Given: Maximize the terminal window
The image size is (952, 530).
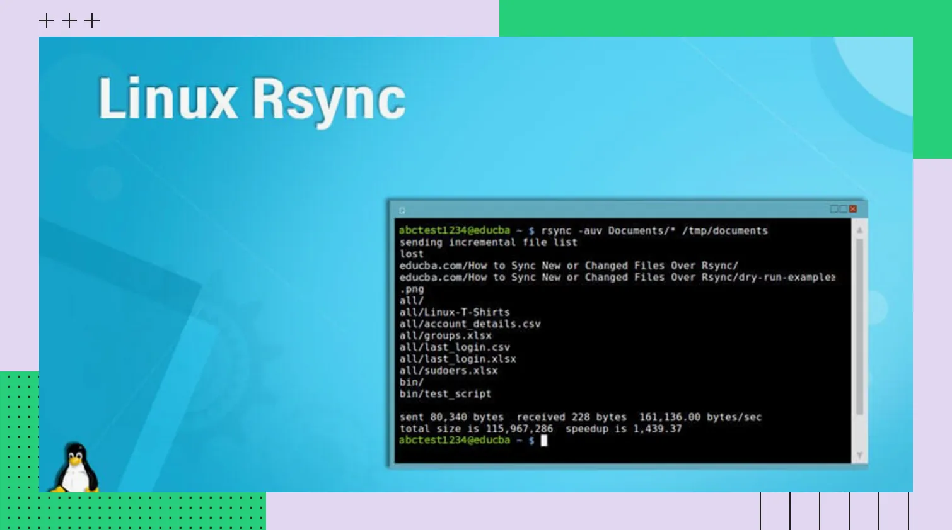Looking at the screenshot, I should (x=844, y=209).
